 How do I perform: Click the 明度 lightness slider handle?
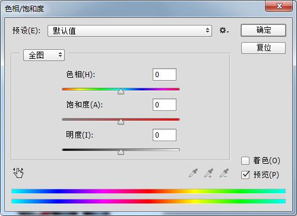(x=121, y=152)
